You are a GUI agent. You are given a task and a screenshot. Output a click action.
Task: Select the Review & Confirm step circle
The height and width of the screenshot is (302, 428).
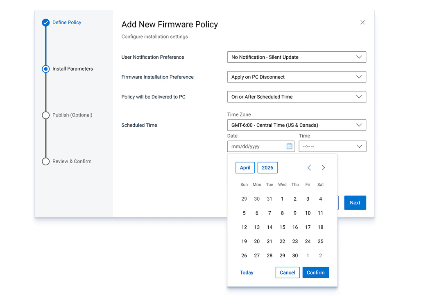pyautogui.click(x=45, y=161)
